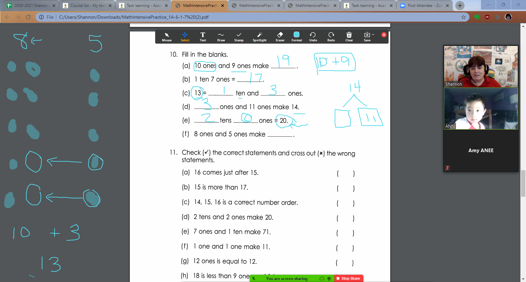Open a new browser tab

[x=460, y=6]
